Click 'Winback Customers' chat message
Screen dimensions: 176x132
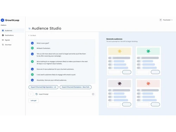(x=43, y=48)
